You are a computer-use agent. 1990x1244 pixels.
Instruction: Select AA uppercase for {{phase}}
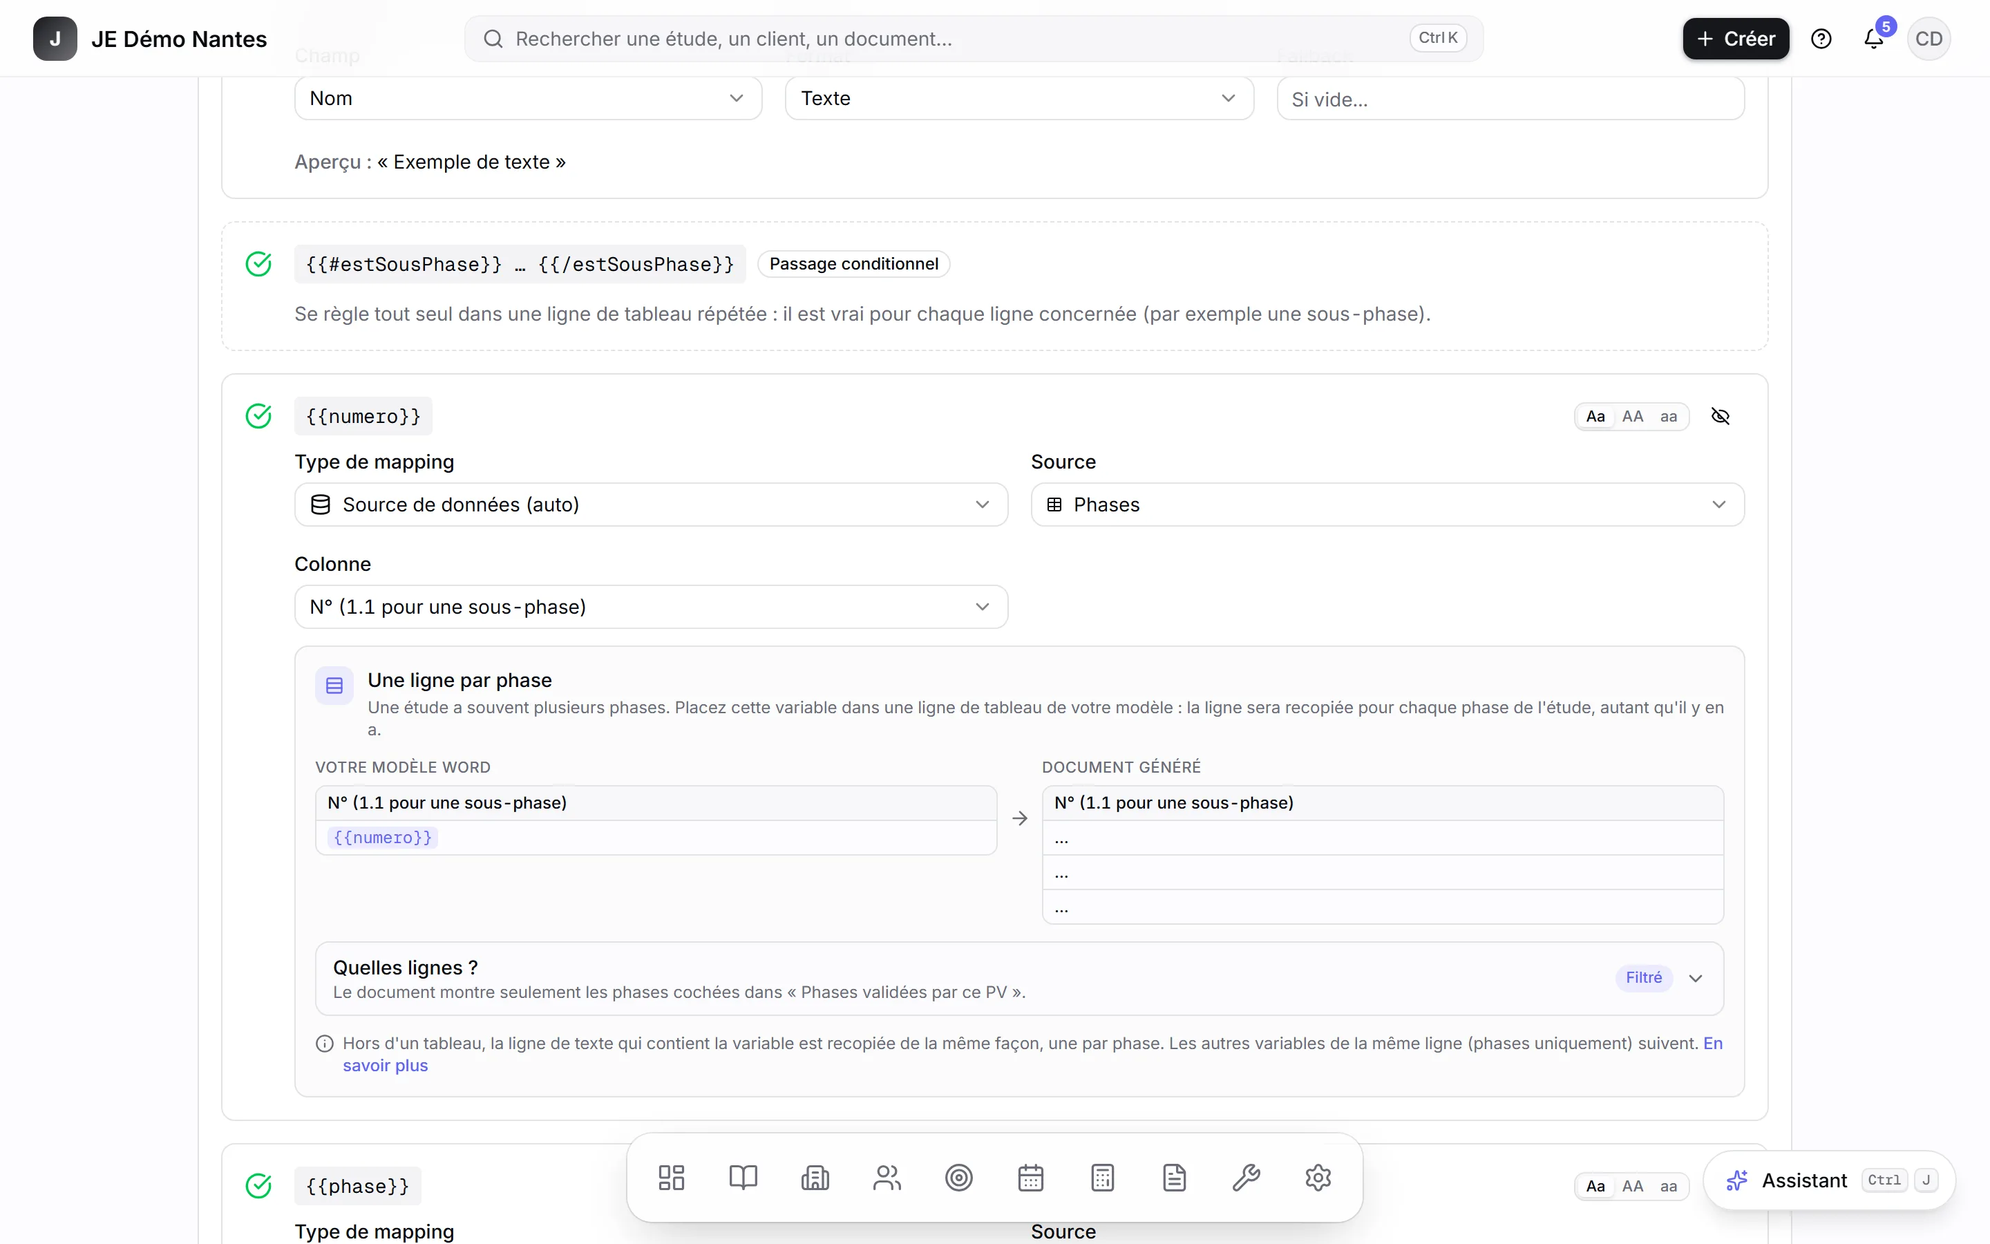point(1632,1185)
